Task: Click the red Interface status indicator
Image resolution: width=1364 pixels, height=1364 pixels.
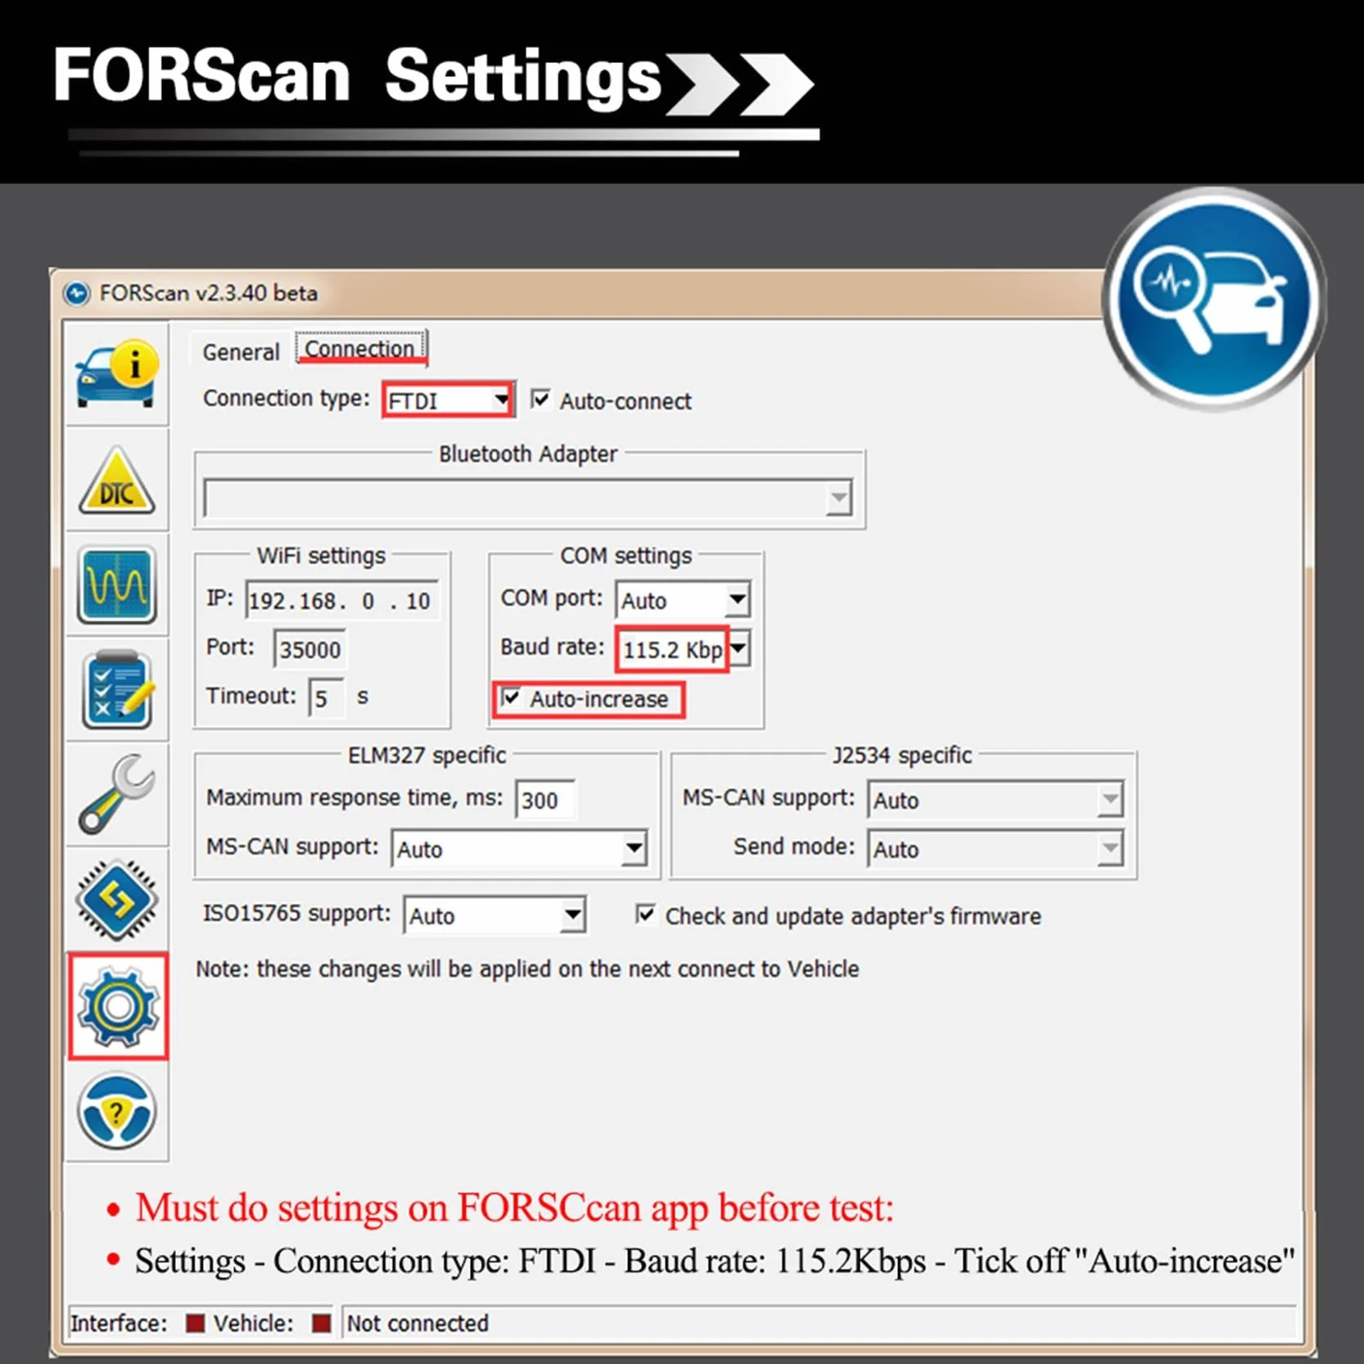Action: coord(195,1323)
